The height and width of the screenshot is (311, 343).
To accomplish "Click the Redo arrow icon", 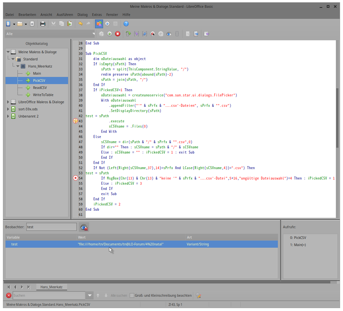I will click(89, 24).
